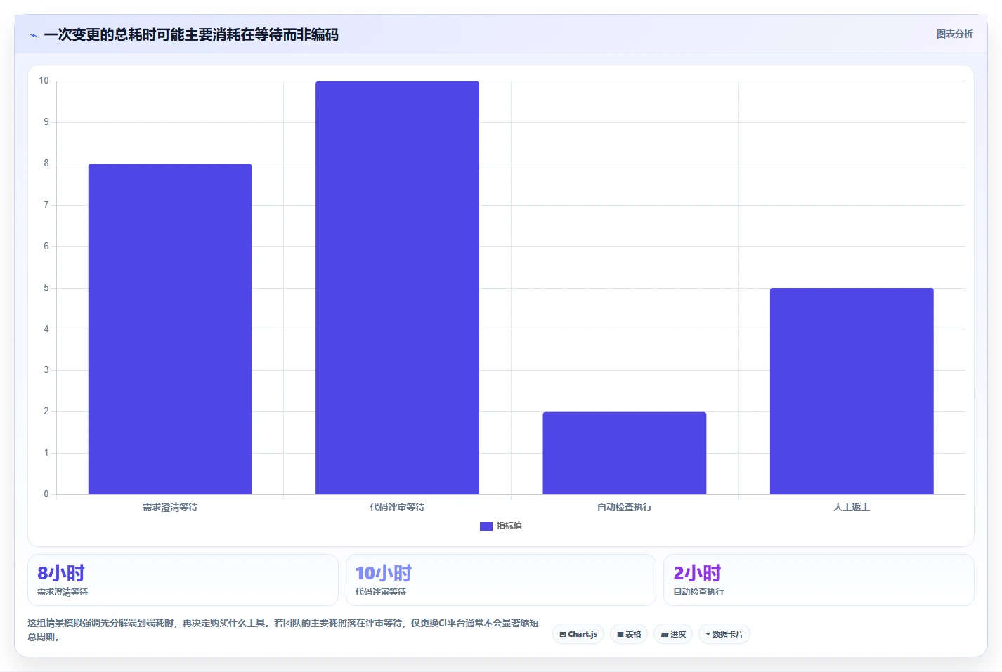The image size is (1002, 672).
Task: Open the 2小时 自动检查执行 card
Action: [x=819, y=580]
